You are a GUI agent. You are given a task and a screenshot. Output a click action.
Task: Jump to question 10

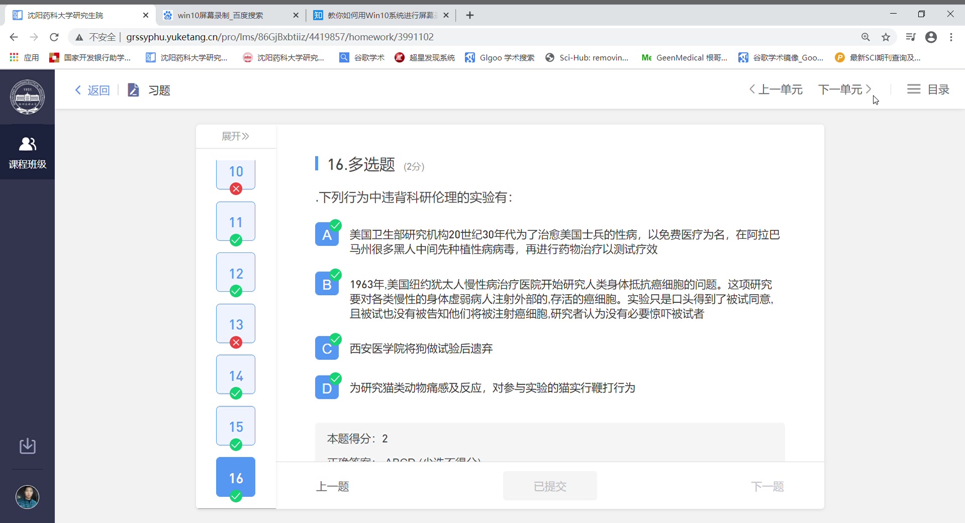click(x=236, y=174)
